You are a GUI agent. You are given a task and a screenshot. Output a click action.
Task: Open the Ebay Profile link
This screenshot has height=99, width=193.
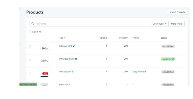pos(138,71)
